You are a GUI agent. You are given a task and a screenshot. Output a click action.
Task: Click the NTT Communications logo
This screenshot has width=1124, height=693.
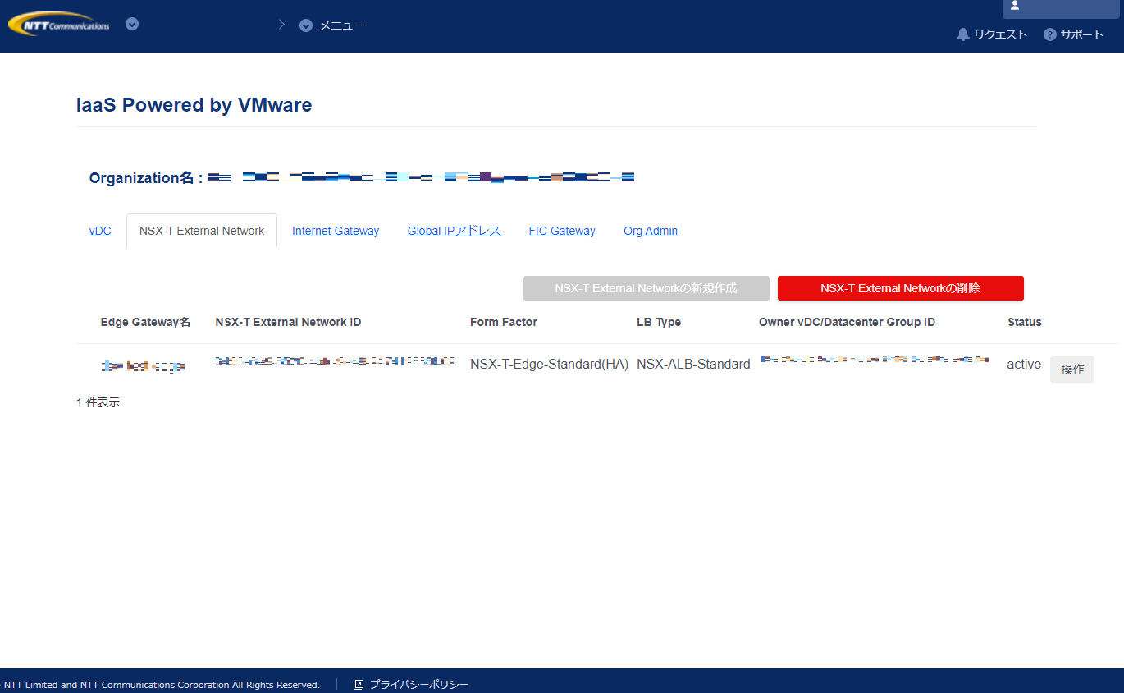(x=59, y=25)
